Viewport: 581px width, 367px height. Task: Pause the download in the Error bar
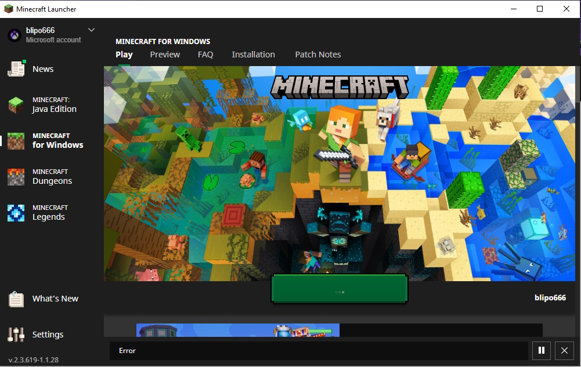pyautogui.click(x=542, y=350)
